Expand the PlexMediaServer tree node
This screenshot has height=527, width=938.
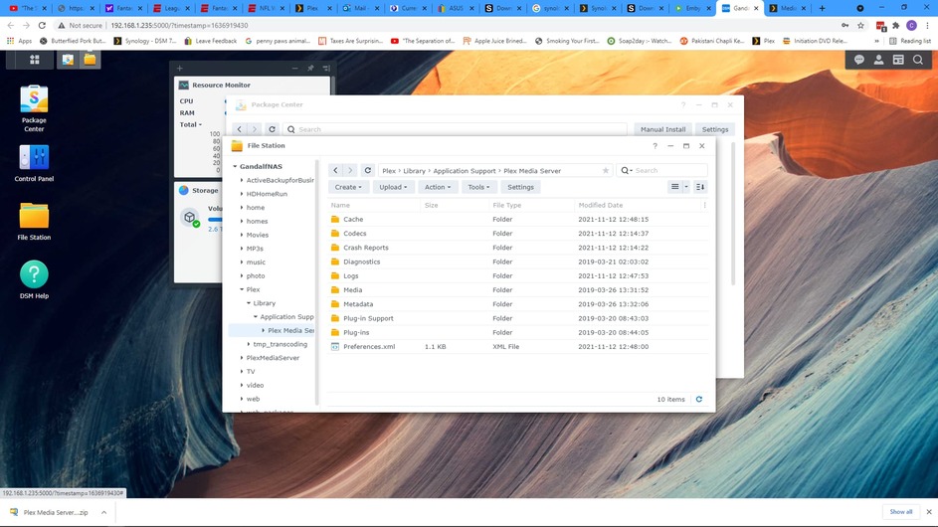242,358
